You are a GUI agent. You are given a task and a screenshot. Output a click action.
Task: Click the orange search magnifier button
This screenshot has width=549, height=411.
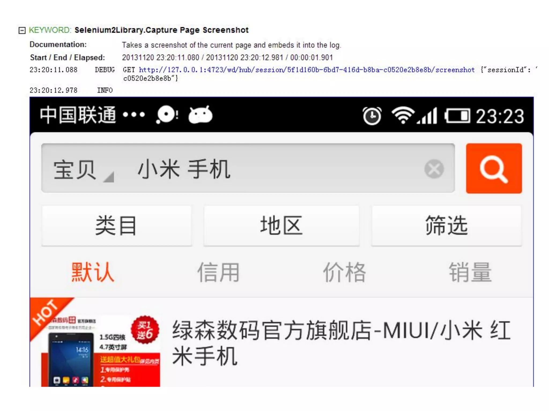[x=494, y=168]
